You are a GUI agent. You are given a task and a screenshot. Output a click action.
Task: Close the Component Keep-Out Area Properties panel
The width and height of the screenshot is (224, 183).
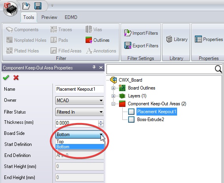[101, 67]
